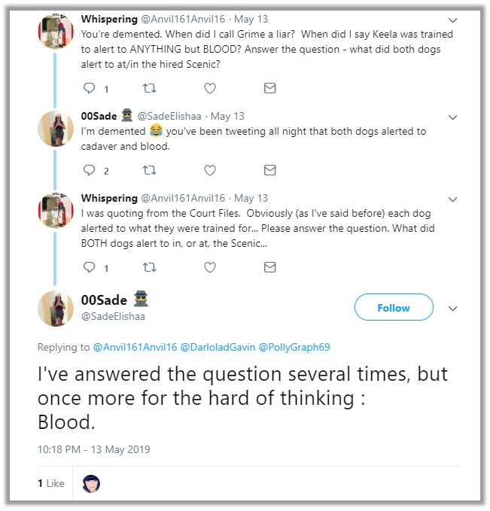Follow the 00Sade account
Screen dimensions: 490x511
coord(394,308)
